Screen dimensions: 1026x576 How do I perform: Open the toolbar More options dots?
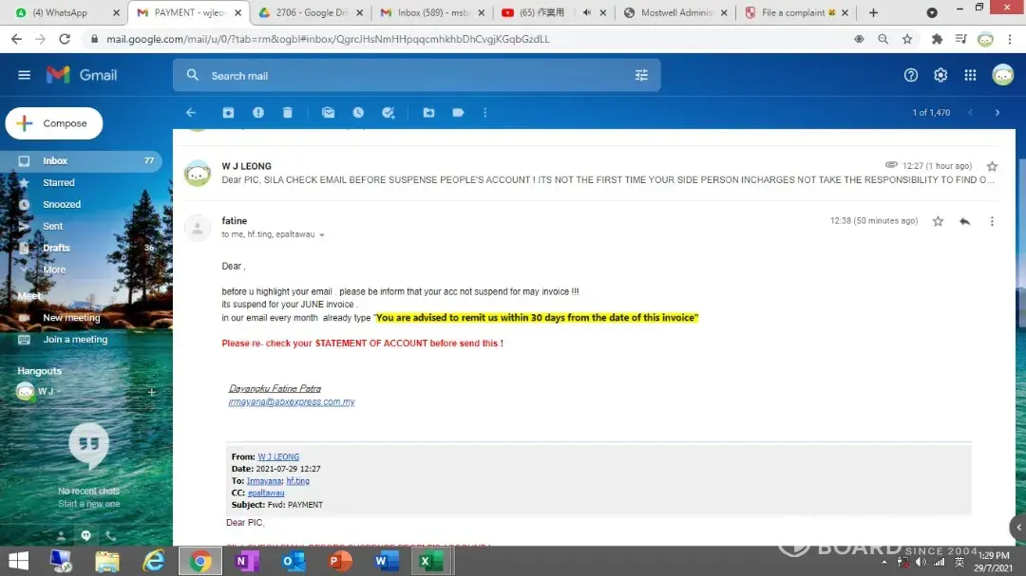coord(484,113)
